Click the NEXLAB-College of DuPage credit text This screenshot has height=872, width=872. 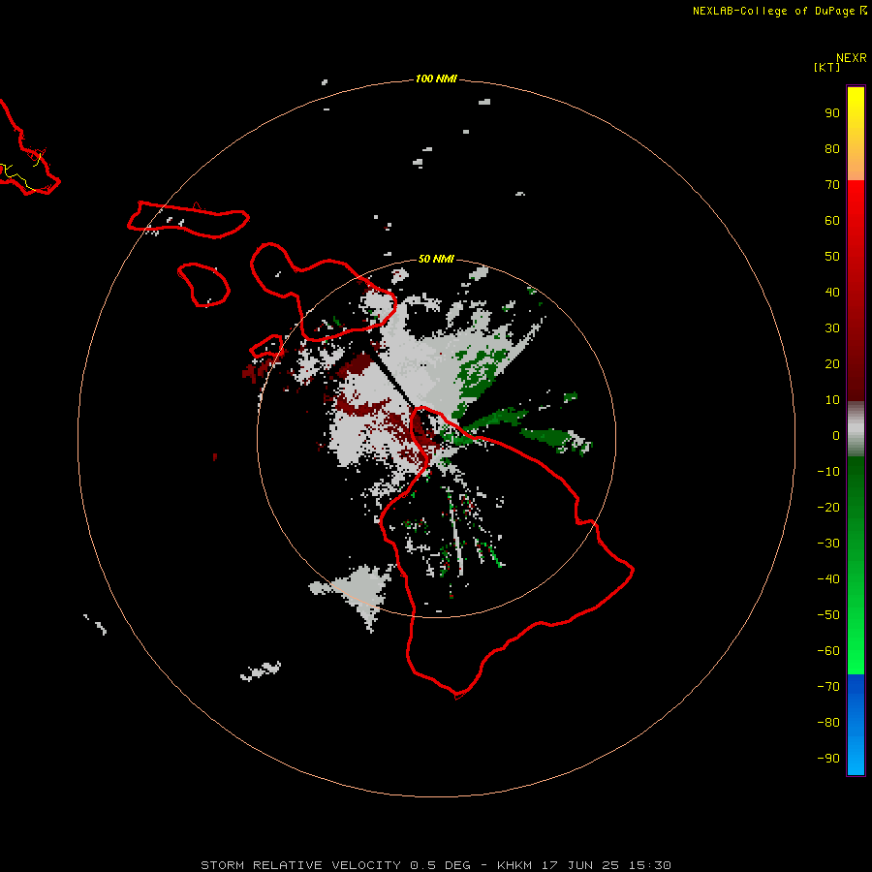click(773, 11)
